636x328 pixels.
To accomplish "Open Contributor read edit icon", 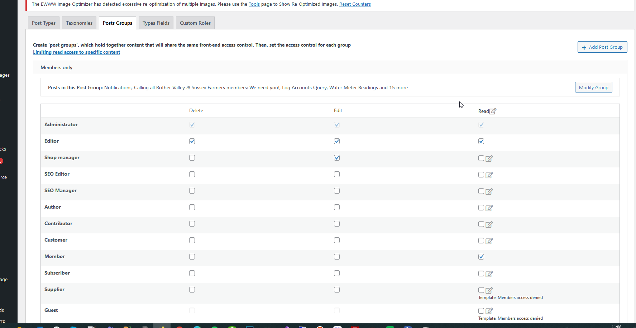I will [x=489, y=224].
